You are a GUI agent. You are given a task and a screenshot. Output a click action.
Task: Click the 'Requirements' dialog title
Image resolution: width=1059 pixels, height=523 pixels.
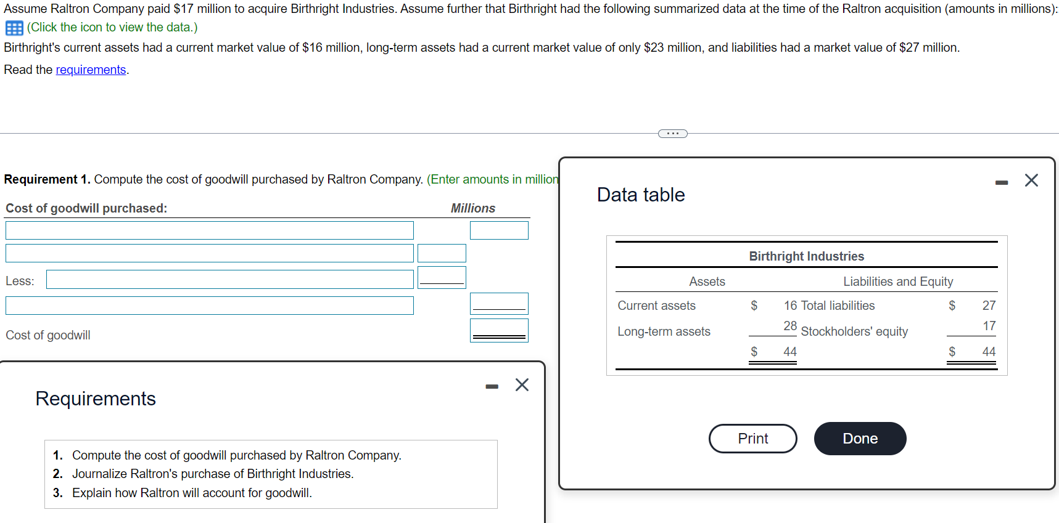pos(96,399)
